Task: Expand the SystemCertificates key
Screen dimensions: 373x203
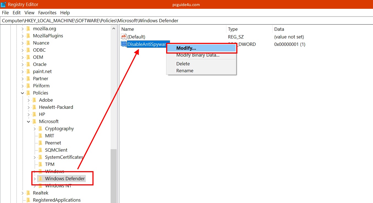Action: [x=35, y=157]
